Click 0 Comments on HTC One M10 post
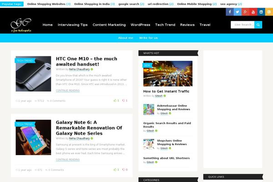 (58, 101)
